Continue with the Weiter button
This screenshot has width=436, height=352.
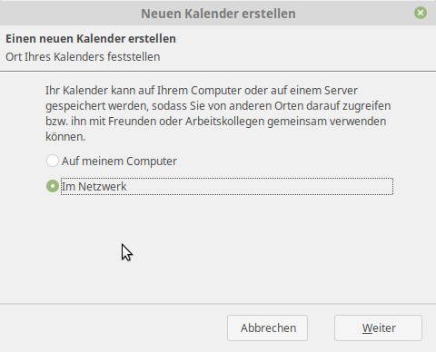[x=378, y=328]
